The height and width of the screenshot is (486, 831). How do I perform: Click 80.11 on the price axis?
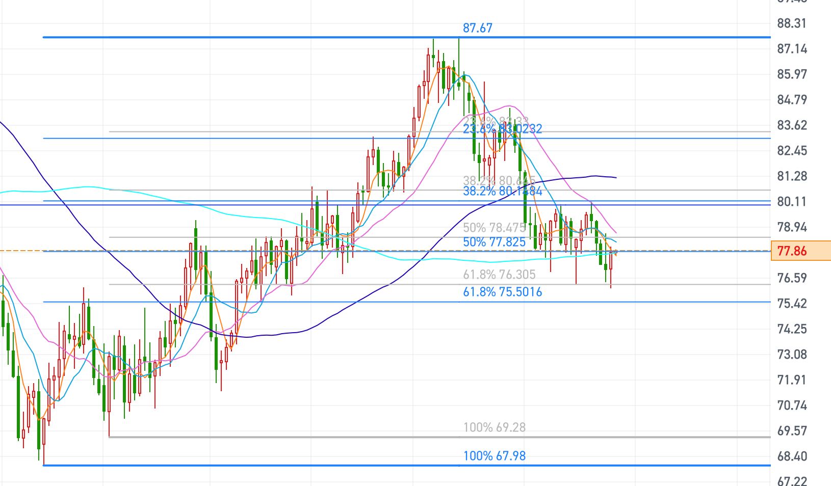(x=792, y=202)
